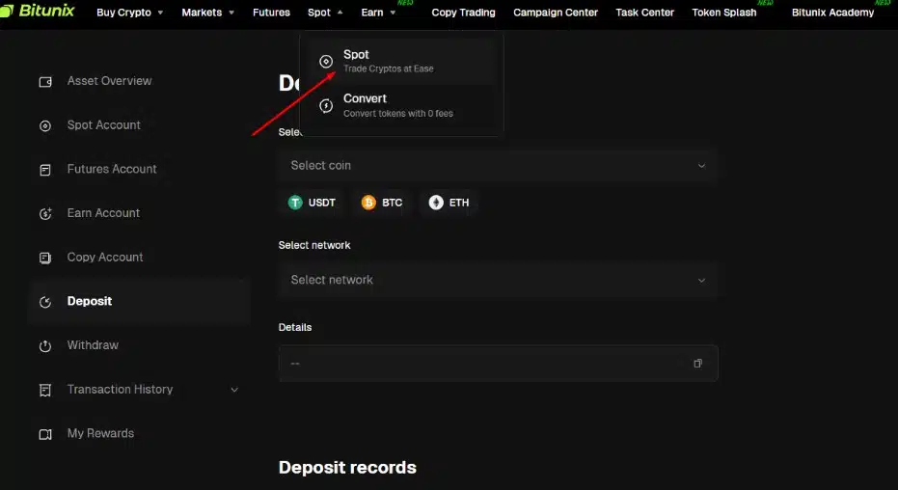
Task: Collapse the Spot menu in navbar
Action: point(325,12)
